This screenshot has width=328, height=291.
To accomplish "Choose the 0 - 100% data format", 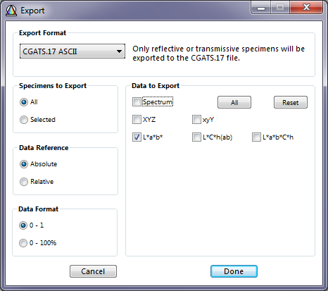I will (23, 243).
